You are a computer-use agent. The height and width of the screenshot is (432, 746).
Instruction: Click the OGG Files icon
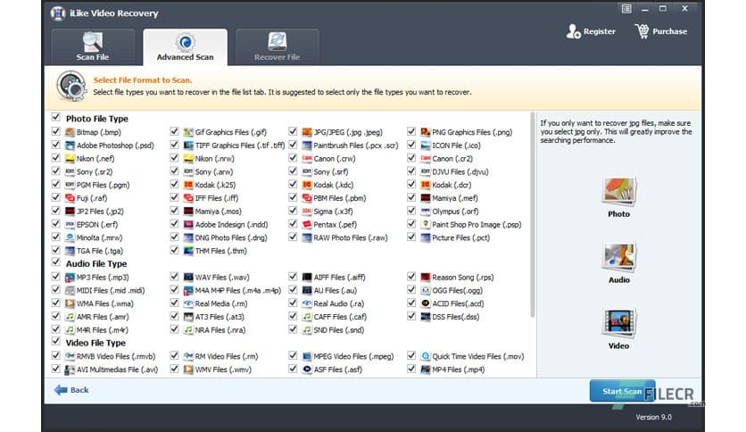[x=426, y=290]
